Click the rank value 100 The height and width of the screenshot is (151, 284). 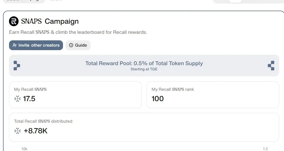(x=158, y=99)
